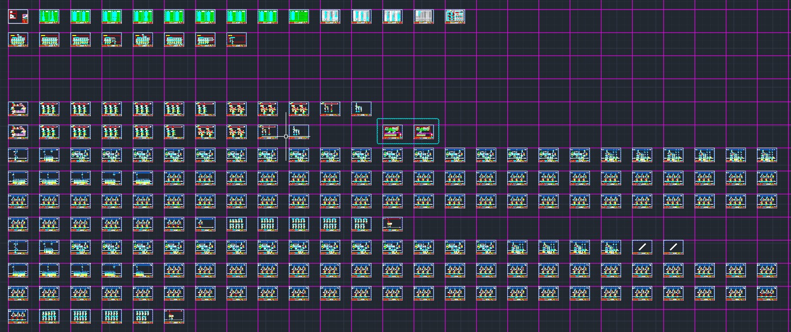This screenshot has width=791, height=332.
Task: Select the last sheet in the bottom row
Action: click(x=174, y=316)
